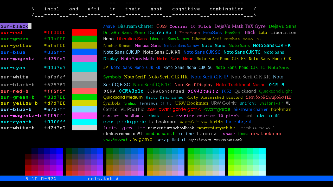Click the hex value #d7d7d7
Screen dimensions: 333x187
55,128
